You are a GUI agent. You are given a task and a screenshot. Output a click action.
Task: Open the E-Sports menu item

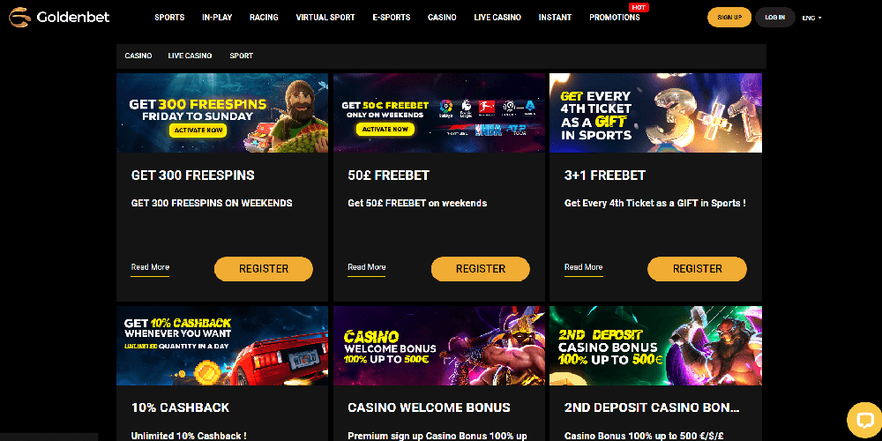coord(392,18)
